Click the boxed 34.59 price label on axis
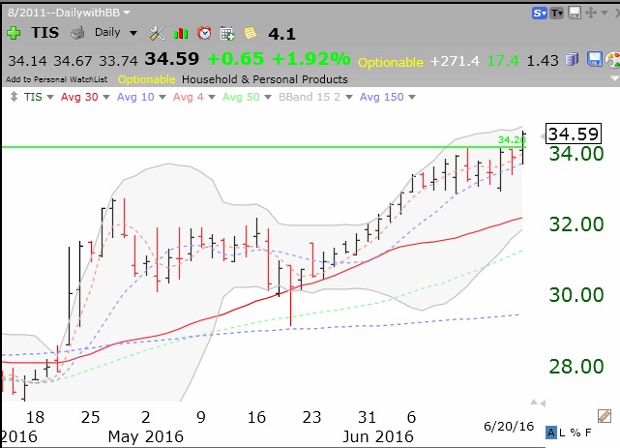Image resolution: width=620 pixels, height=448 pixels. (x=574, y=134)
